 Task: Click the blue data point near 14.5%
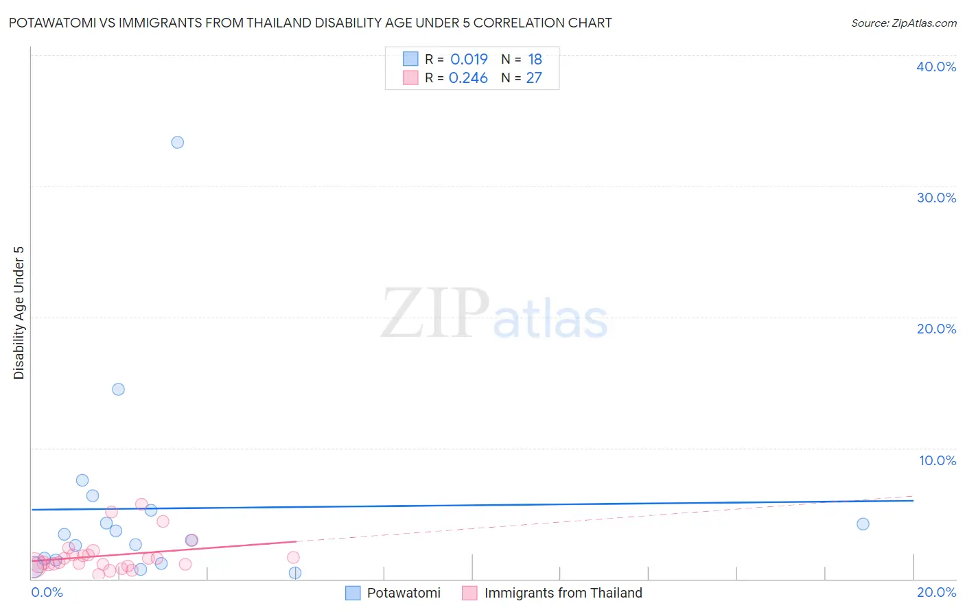pyautogui.click(x=119, y=390)
